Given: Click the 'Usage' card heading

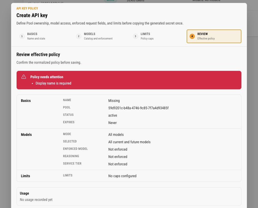Looking at the screenshot, I should [x=24, y=193].
